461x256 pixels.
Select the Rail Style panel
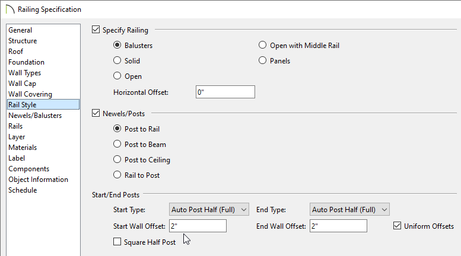click(43, 105)
